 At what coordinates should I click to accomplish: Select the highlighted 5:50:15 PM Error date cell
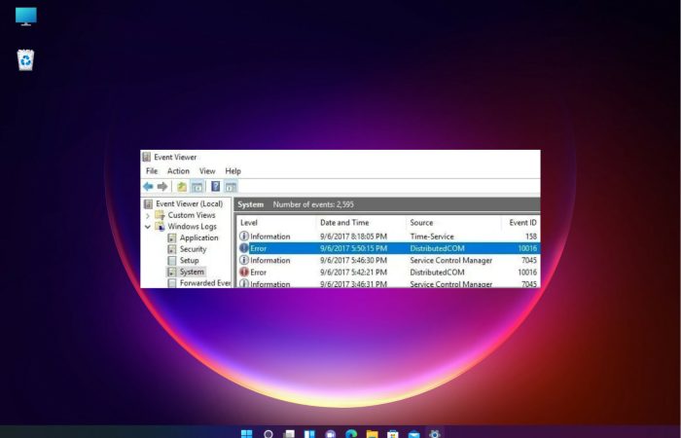click(353, 248)
